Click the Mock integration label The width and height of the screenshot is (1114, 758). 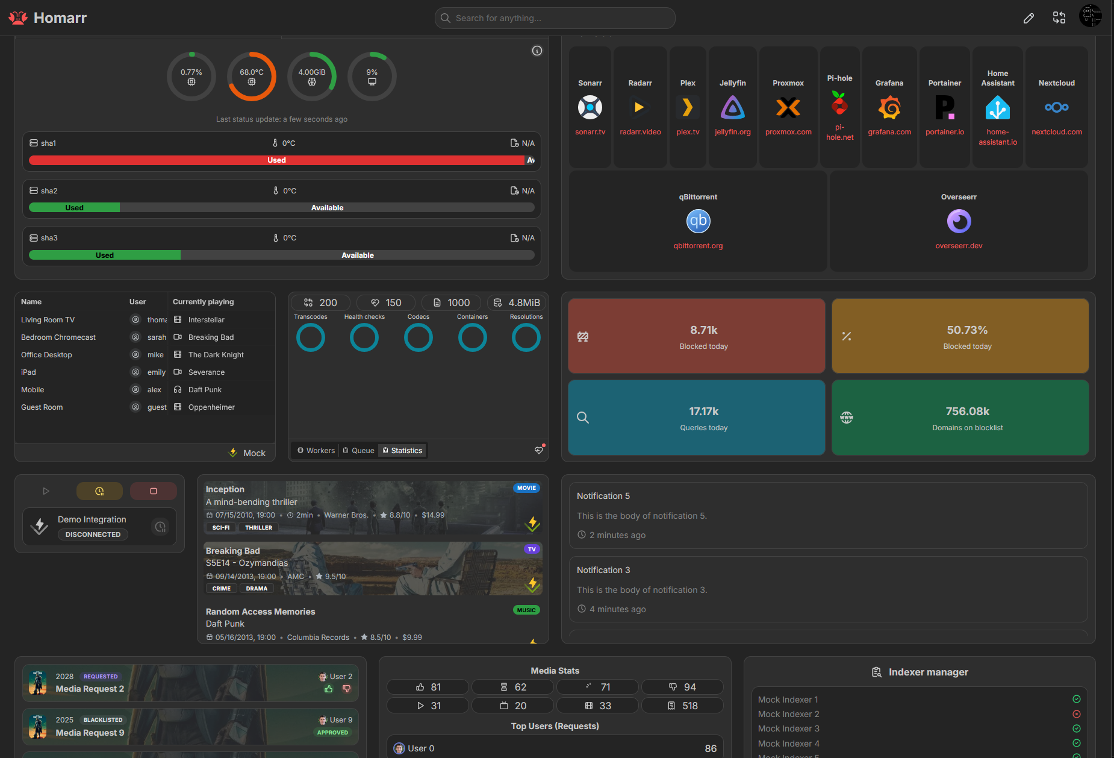(x=254, y=453)
